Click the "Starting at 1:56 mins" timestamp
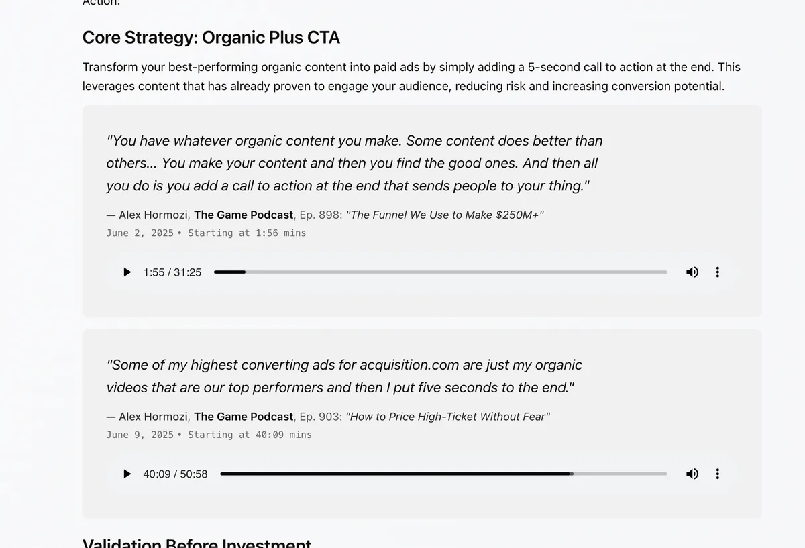 click(247, 233)
